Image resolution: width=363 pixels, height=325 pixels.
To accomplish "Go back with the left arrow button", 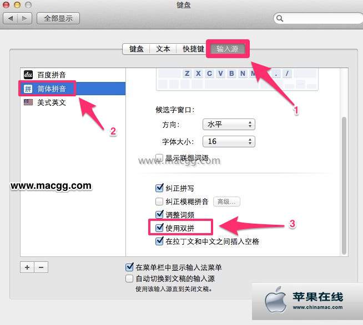I will click(x=10, y=18).
